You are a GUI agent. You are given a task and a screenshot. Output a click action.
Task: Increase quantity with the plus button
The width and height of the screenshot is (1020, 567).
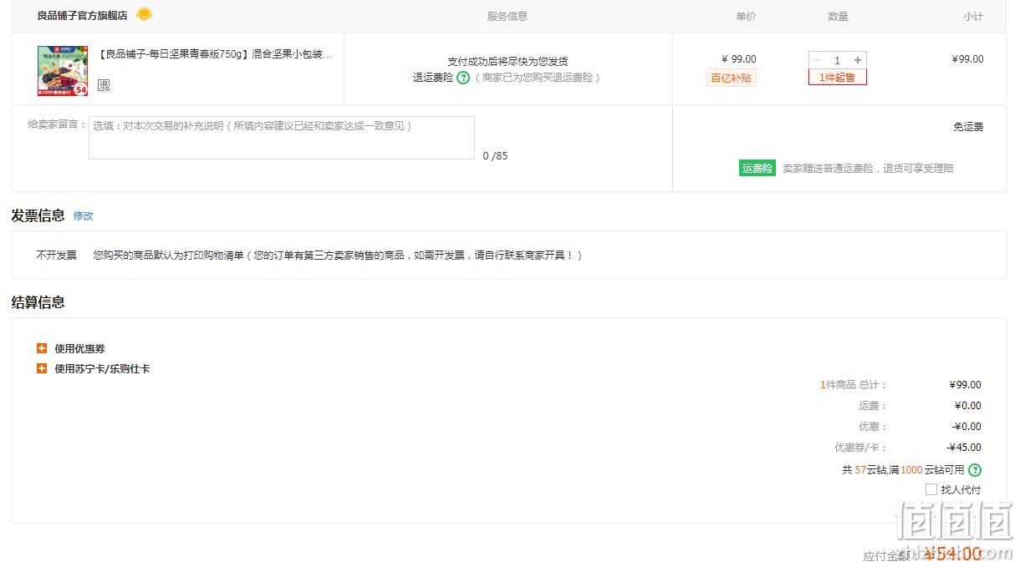click(858, 60)
